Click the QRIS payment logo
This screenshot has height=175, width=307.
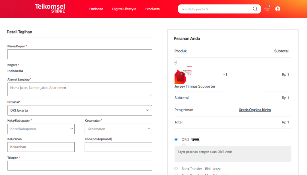pyautogui.click(x=195, y=140)
